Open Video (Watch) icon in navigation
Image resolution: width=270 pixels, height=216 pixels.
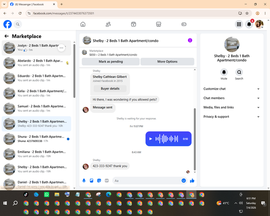coord(133,24)
